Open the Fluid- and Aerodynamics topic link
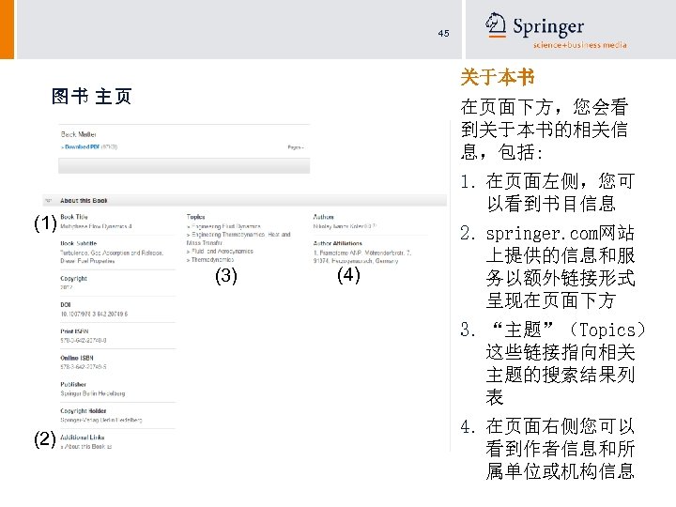The image size is (676, 507). click(x=222, y=251)
